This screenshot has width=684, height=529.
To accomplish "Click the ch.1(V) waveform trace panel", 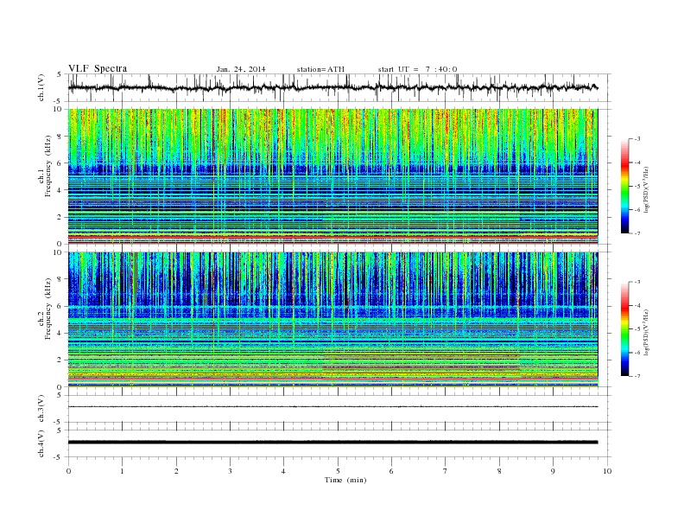I will 339,87.
